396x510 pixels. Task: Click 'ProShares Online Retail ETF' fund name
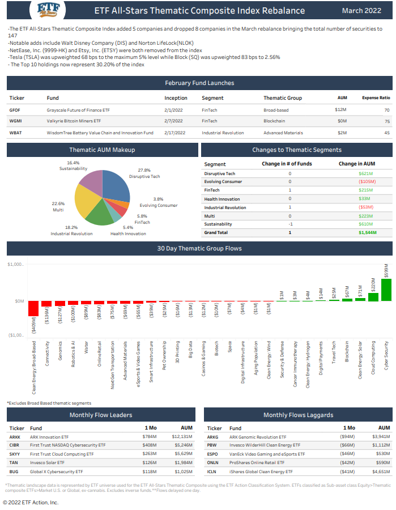[257, 462]
